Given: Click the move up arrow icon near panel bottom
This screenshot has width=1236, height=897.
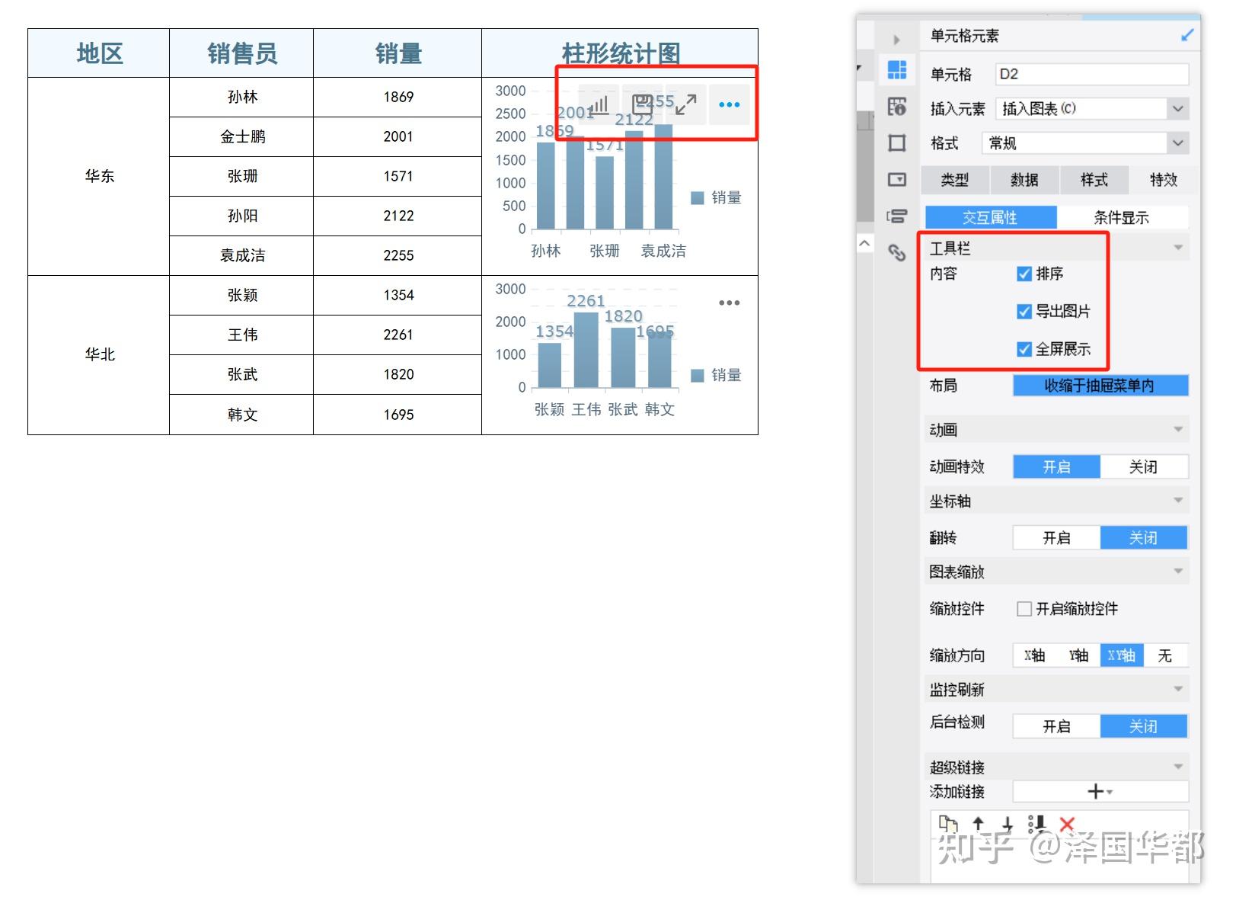Looking at the screenshot, I should click(979, 824).
